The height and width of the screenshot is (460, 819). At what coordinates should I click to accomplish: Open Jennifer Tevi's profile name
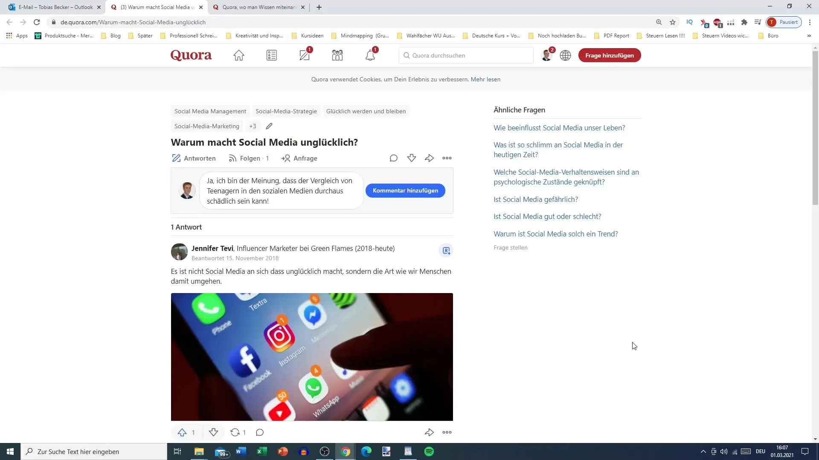212,248
